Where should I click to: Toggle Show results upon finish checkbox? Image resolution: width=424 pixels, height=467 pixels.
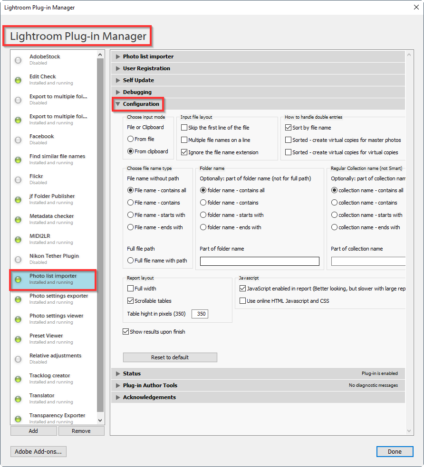coord(126,332)
